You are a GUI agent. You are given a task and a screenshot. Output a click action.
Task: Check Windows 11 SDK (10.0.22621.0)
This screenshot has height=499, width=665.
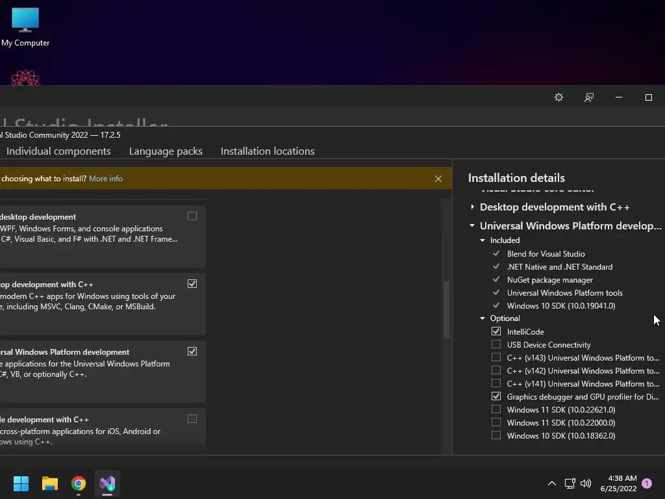(496, 409)
